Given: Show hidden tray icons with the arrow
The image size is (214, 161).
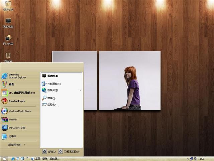Looking at the screenshot, I should click(188, 159).
